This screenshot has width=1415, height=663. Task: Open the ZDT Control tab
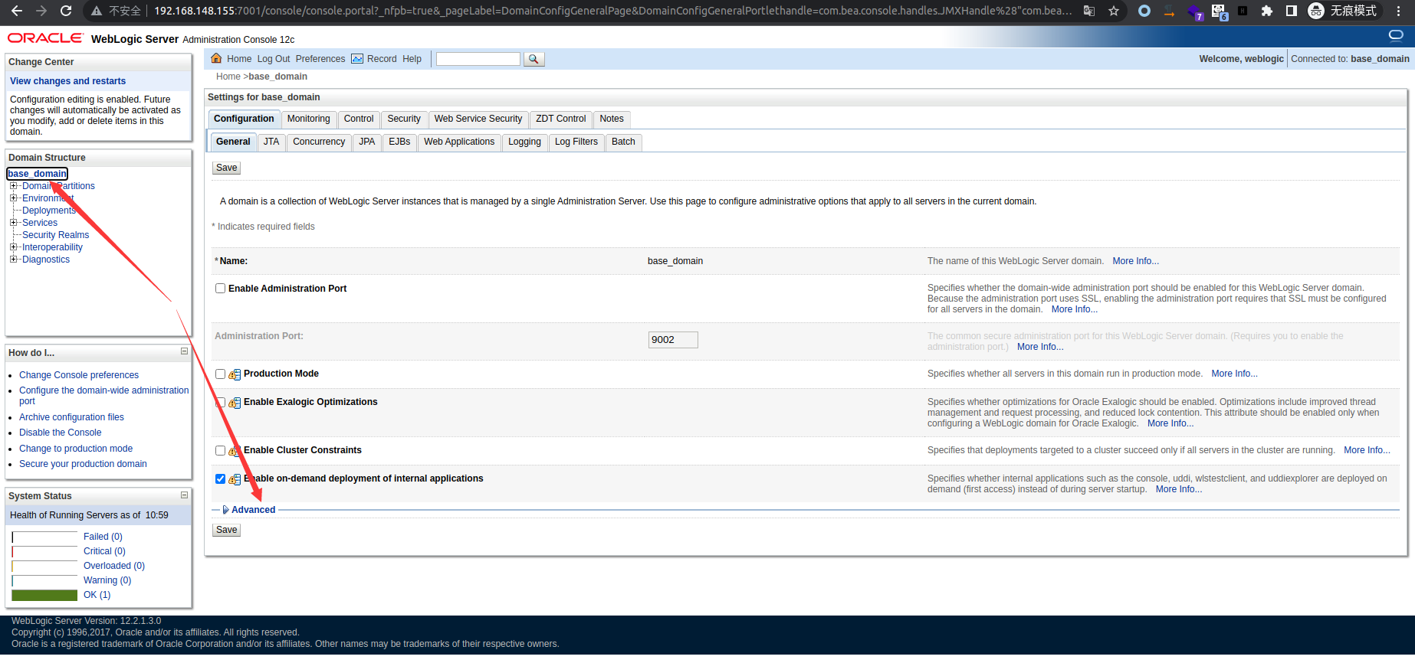tap(560, 119)
